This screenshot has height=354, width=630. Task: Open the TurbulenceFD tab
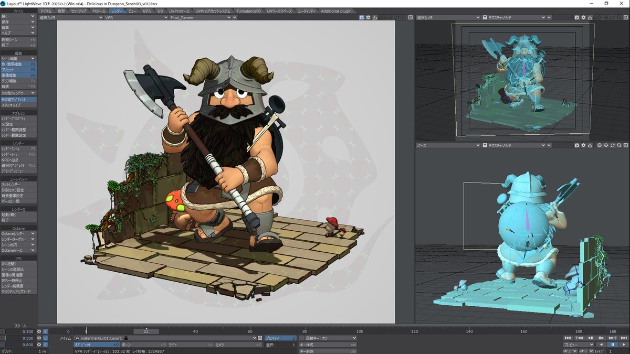tap(249, 10)
